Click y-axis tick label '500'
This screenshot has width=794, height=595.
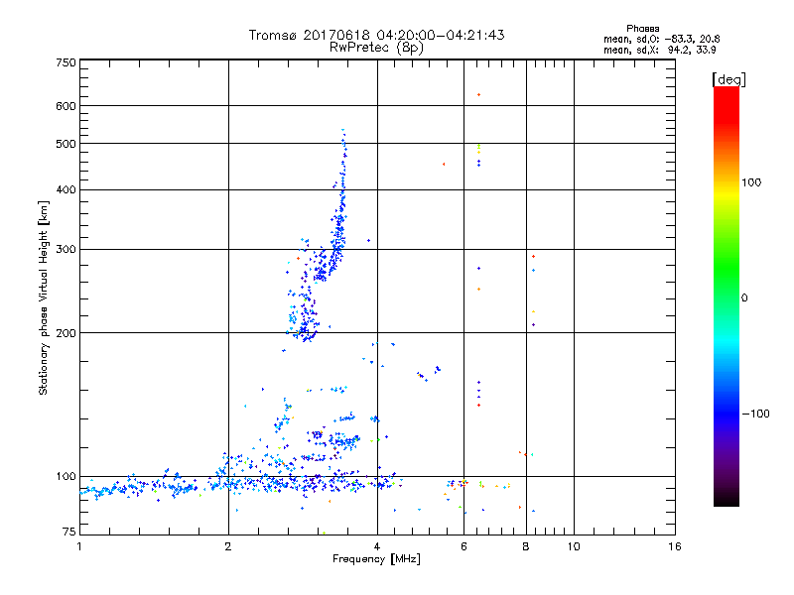coord(66,144)
